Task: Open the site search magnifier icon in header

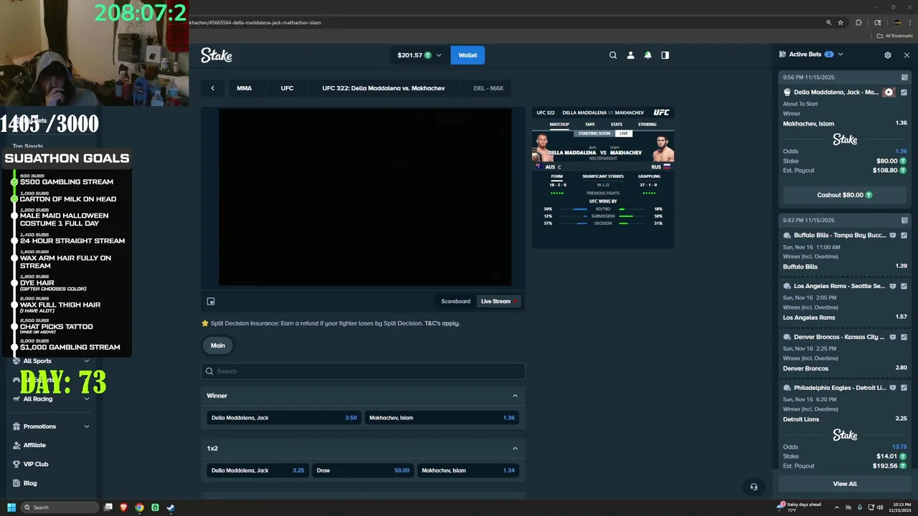Action: (612, 55)
